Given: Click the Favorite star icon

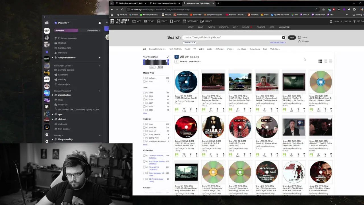Looking at the screenshot, I should [x=299, y=42].
